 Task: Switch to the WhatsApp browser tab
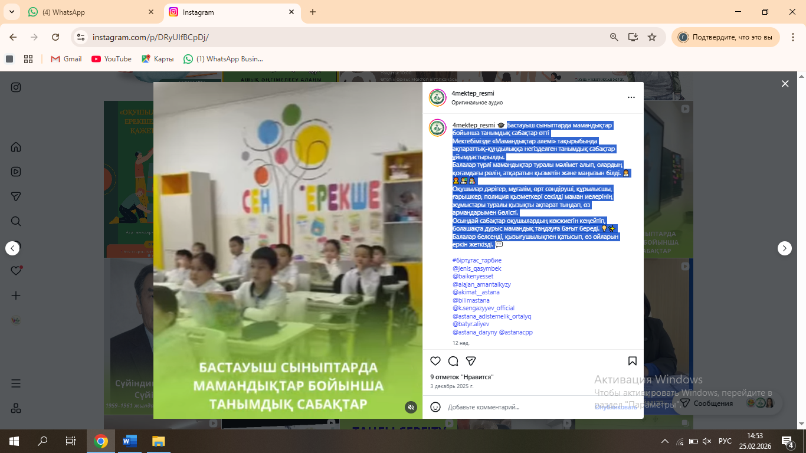89,12
